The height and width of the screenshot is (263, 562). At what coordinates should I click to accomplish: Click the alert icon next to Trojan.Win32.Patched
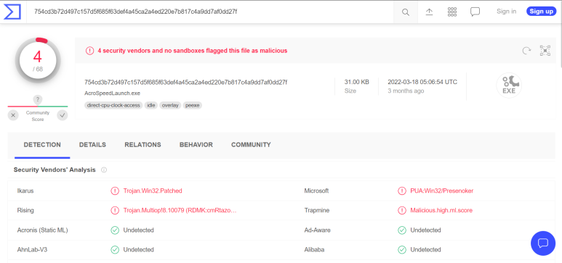(115, 191)
